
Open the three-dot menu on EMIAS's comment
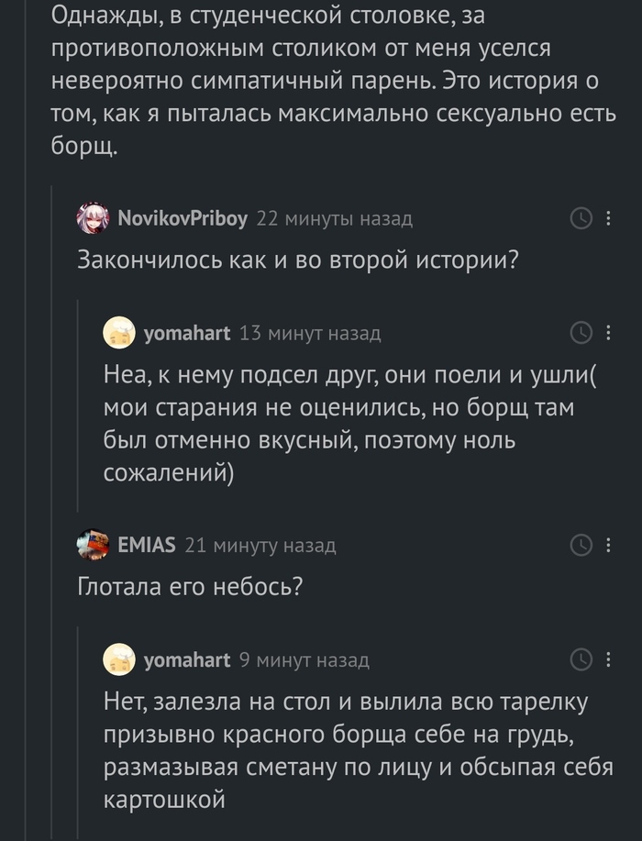608,546
